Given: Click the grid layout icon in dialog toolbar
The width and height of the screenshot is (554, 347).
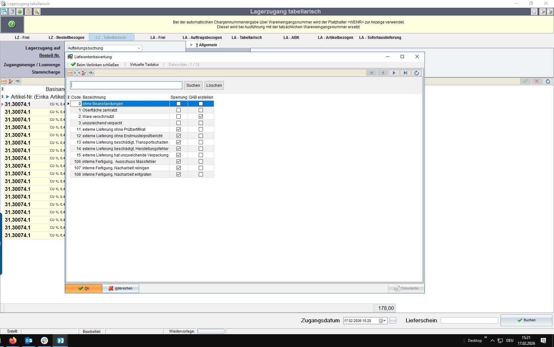Looking at the screenshot, I should pos(70,73).
